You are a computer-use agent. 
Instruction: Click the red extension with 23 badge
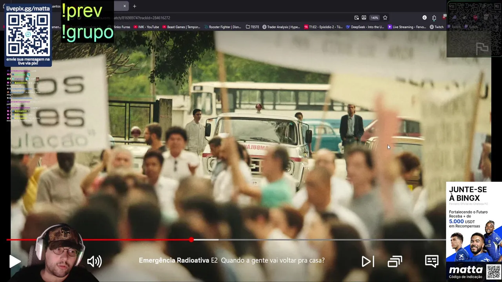coord(444,17)
